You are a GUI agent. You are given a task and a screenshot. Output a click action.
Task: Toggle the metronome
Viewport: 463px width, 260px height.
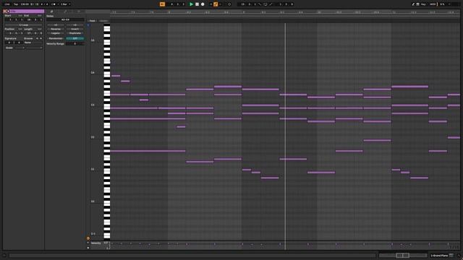coord(54,4)
